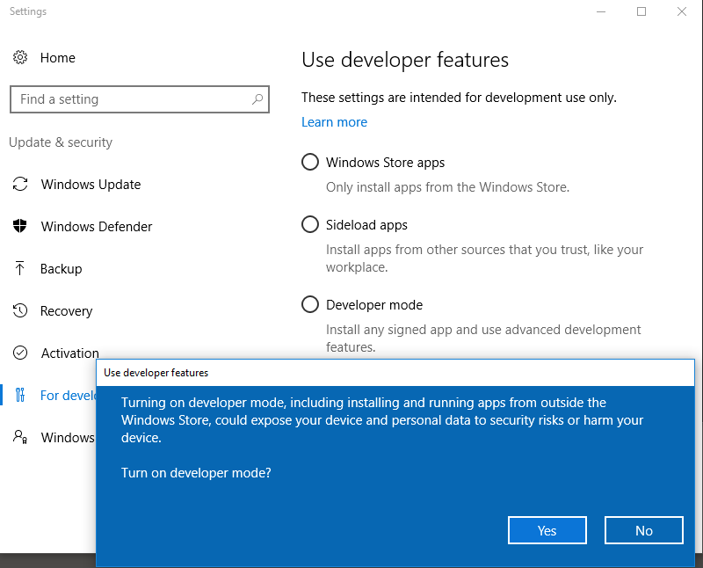The height and width of the screenshot is (568, 703).
Task: Select the Windows Store apps radio button
Action: click(x=310, y=163)
